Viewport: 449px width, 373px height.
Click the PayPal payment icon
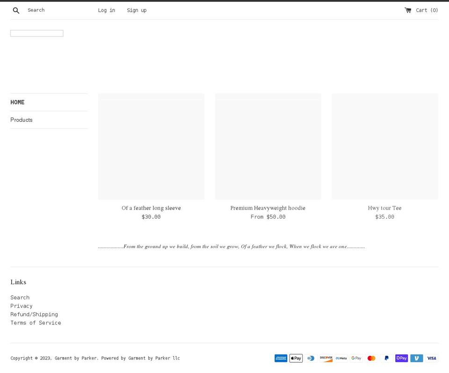[x=386, y=358]
